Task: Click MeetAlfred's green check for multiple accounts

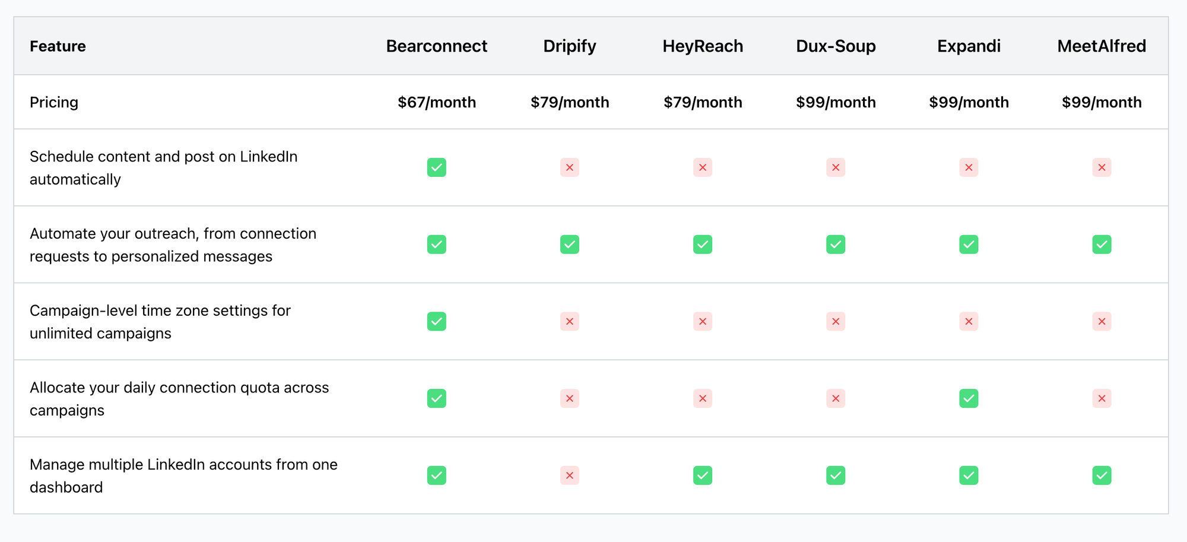Action: [x=1102, y=476]
